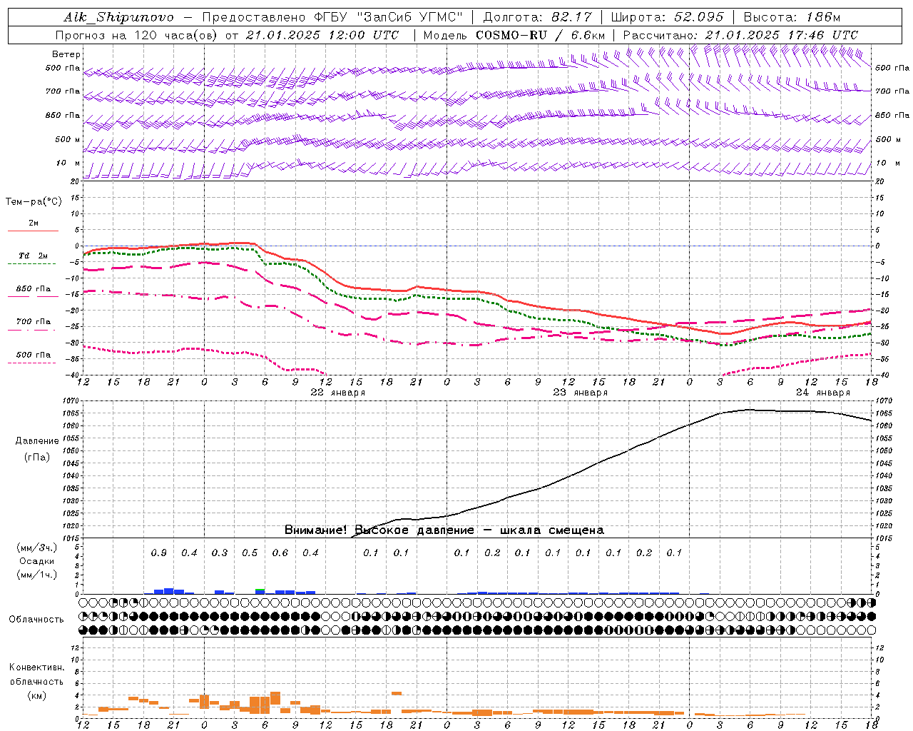The width and height of the screenshot is (913, 731).
Task: Click the '(км)' unit under convective cloudiness
Action: coord(37,695)
